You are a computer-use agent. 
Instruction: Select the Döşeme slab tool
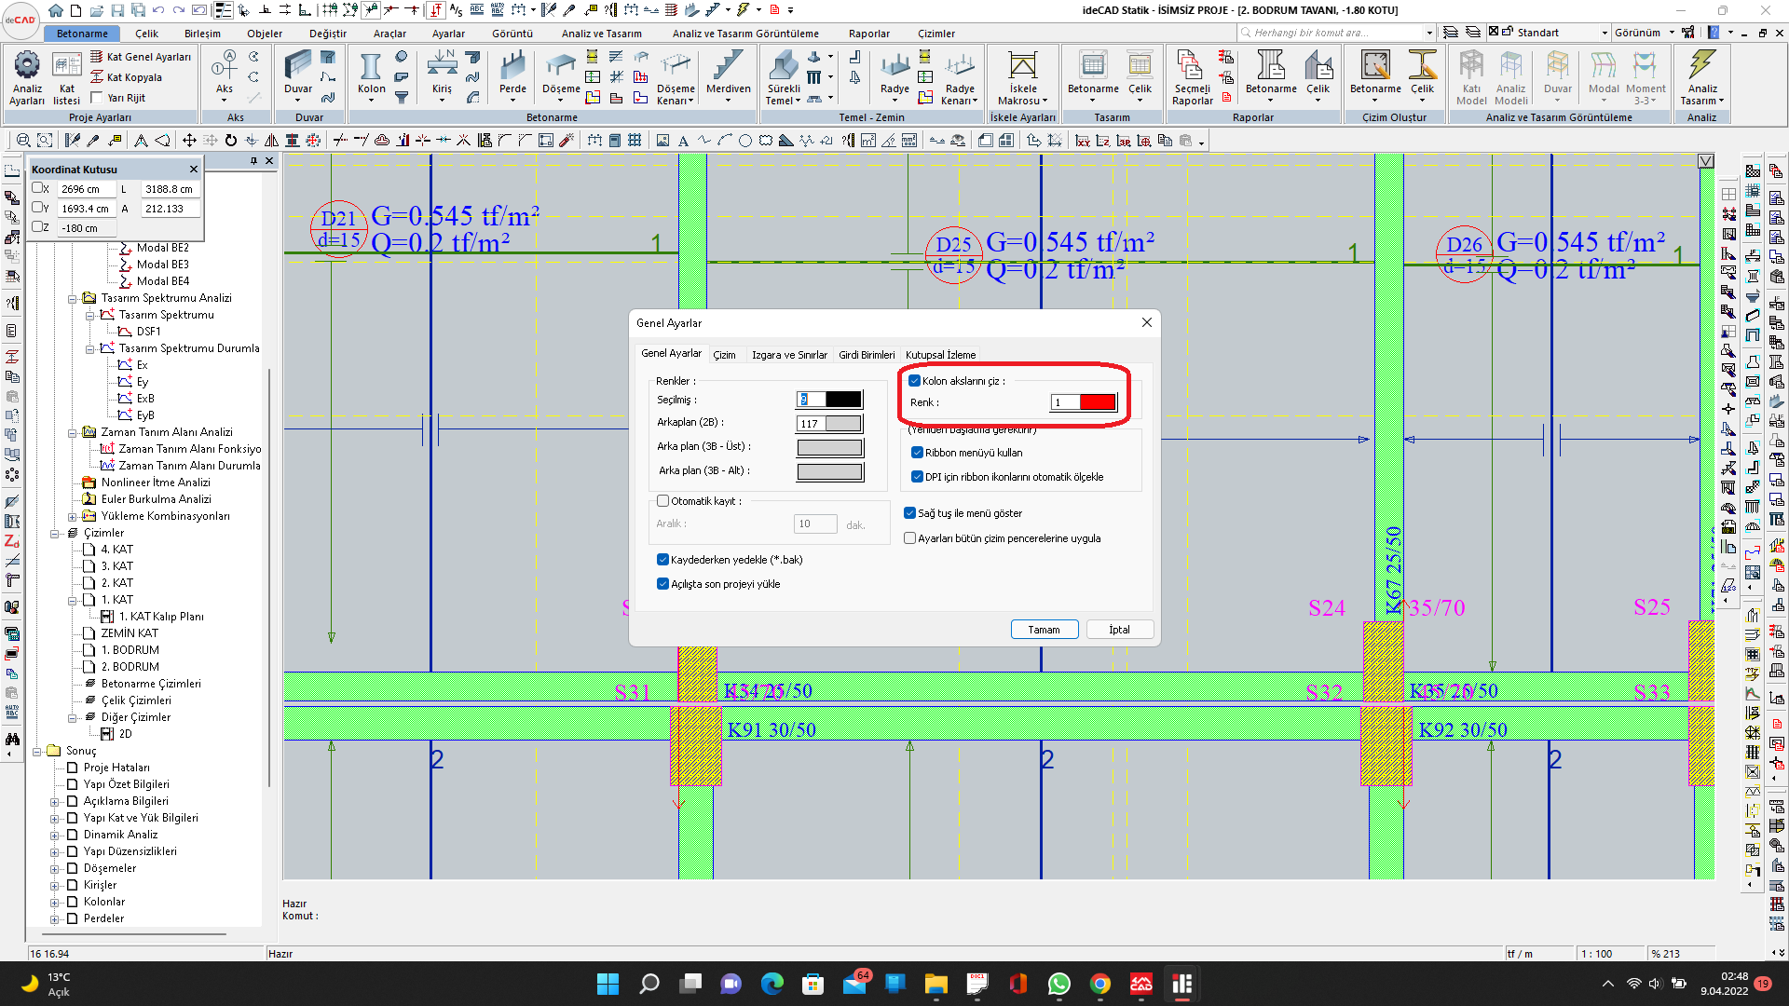coord(561,75)
